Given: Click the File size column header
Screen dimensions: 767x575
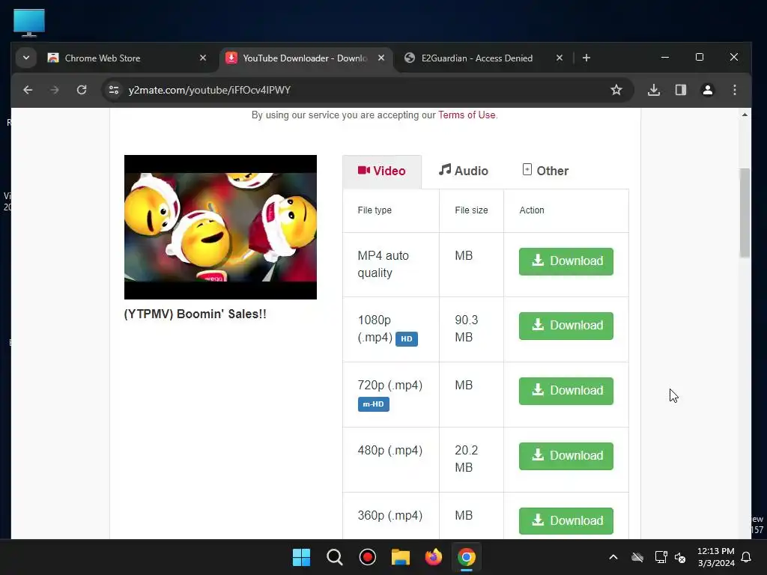Looking at the screenshot, I should (x=472, y=210).
